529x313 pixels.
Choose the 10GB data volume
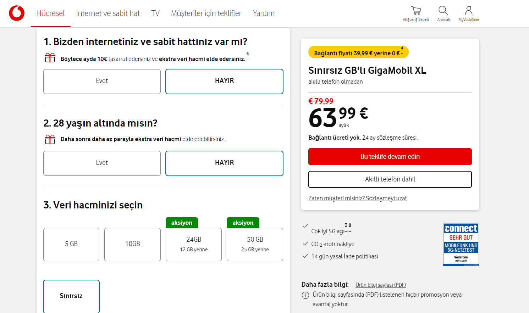(132, 245)
